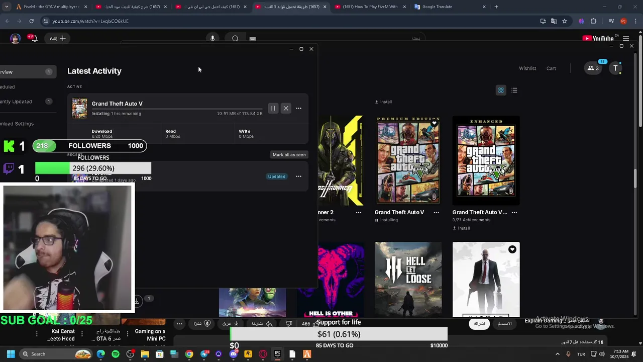Open Chrome profile avatar Pc
The height and width of the screenshot is (362, 643).
coord(623,21)
